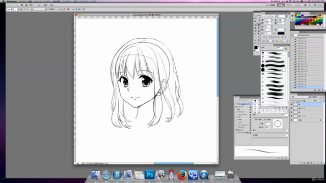Select the Brush tool in toolbox

pos(259,24)
